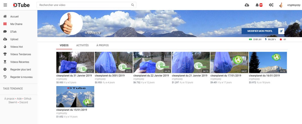
Task: Play the cleanplanet du 31 Janvier 2019 thumbnail
Action: coord(75,63)
